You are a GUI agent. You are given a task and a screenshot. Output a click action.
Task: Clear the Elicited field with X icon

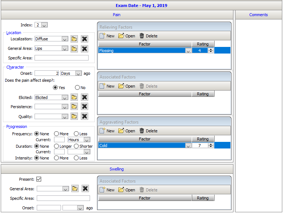[x=85, y=98]
